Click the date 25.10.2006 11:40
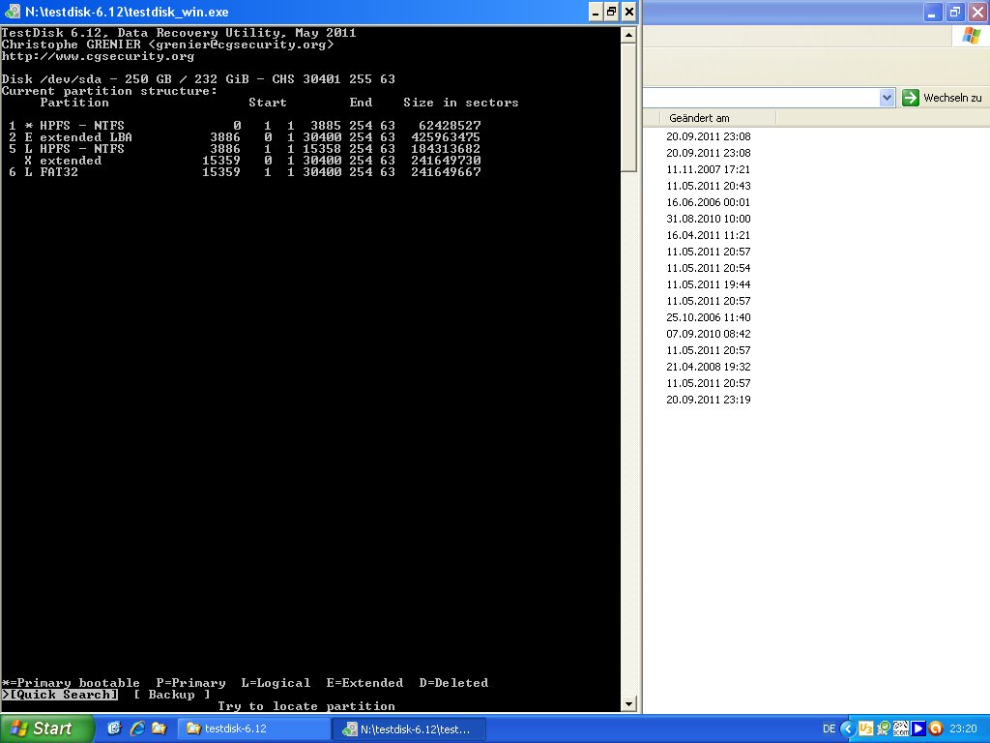990x743 pixels. coord(709,317)
